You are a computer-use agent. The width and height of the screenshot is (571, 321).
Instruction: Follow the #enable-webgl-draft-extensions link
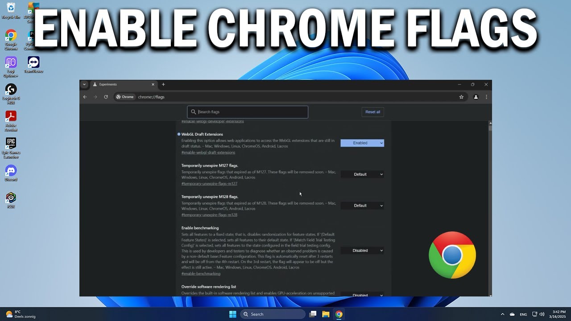(208, 152)
